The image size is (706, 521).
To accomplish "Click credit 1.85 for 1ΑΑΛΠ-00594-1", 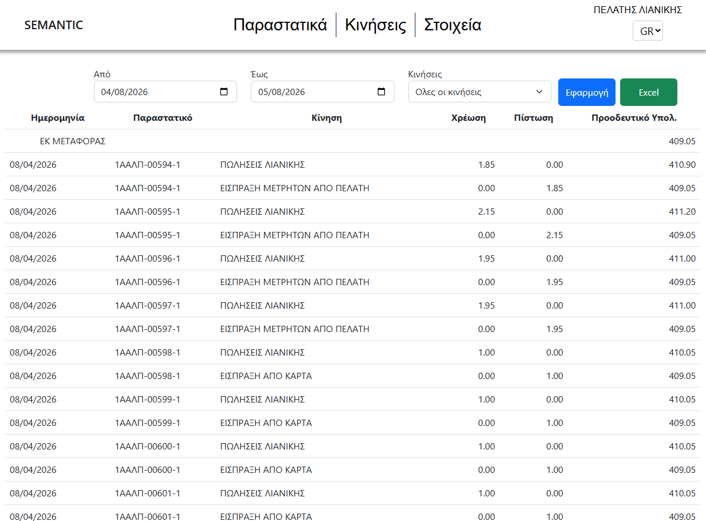I will click(x=555, y=188).
